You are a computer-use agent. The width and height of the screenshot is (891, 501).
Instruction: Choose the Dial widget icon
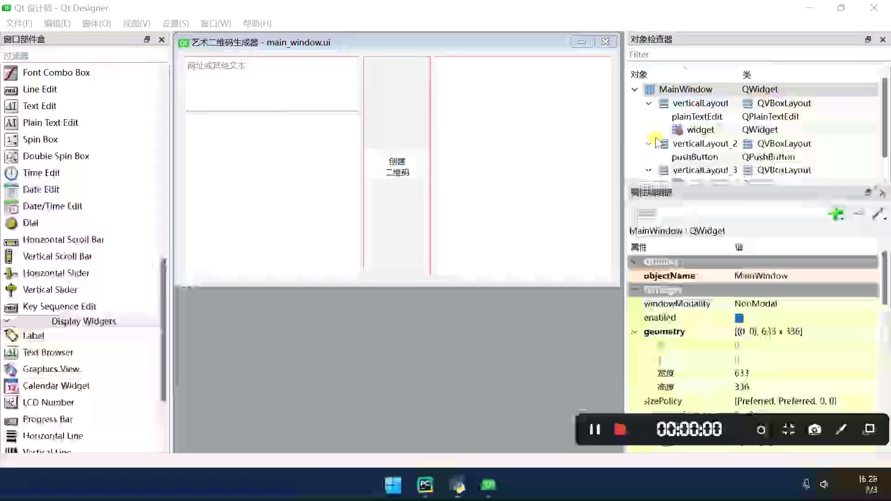click(11, 223)
